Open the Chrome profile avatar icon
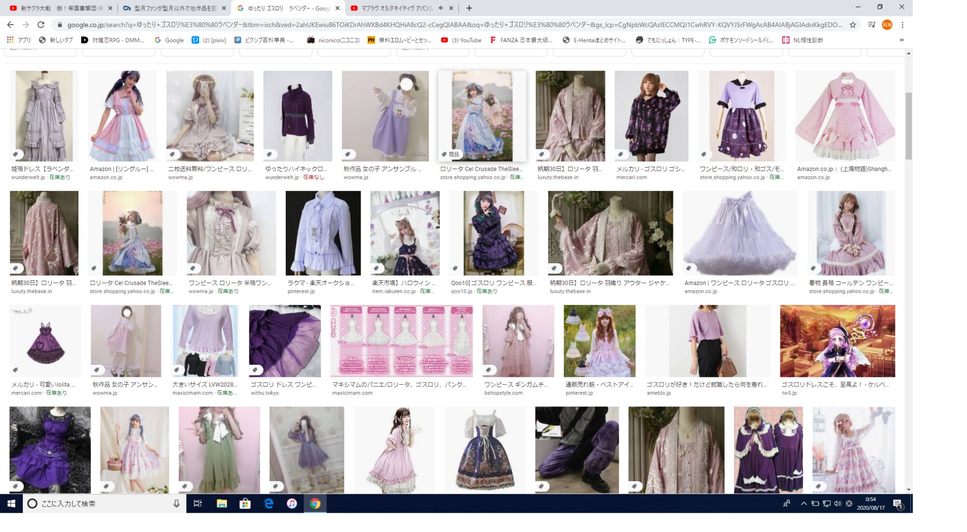This screenshot has width=967, height=532. [x=887, y=25]
